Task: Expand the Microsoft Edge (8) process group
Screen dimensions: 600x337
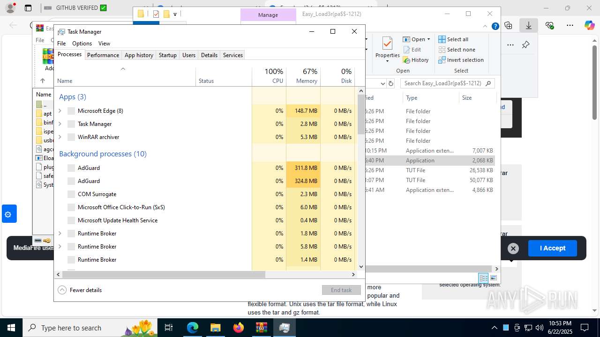Action: tap(60, 111)
